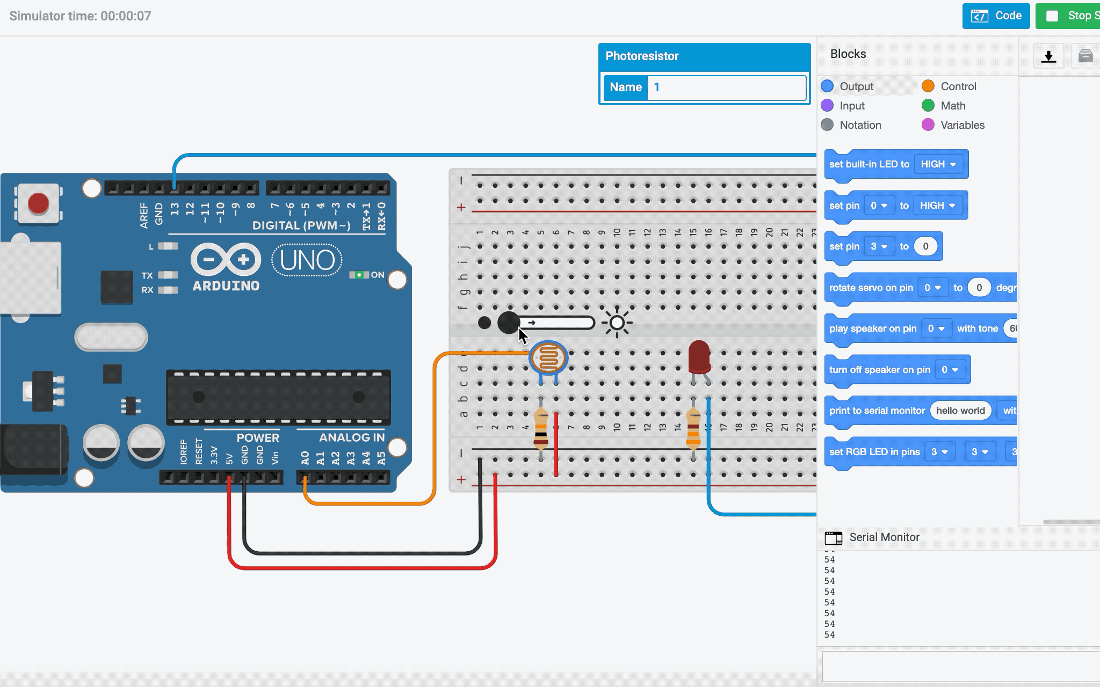Viewport: 1100px width, 687px height.
Task: Open the Code editor button
Action: pyautogui.click(x=996, y=16)
